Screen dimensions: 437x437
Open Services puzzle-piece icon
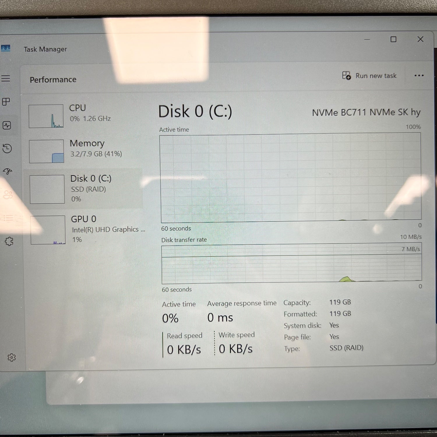tap(9, 241)
